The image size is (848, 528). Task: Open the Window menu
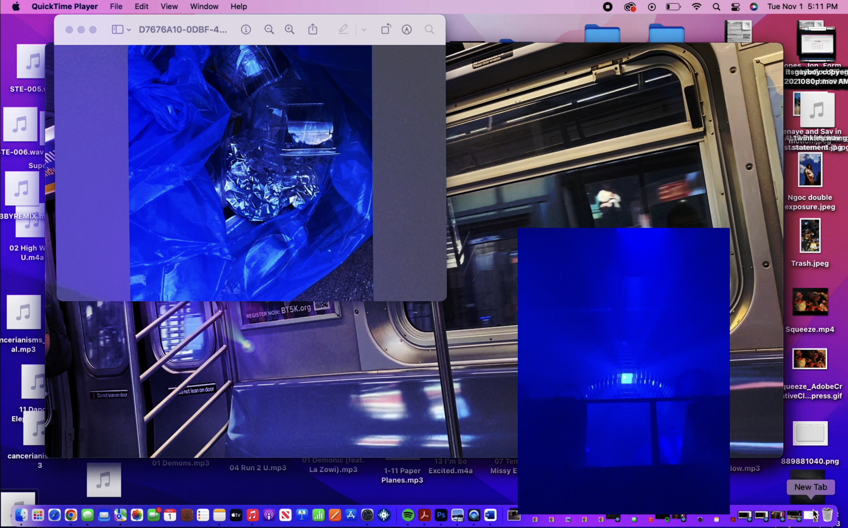(x=204, y=7)
